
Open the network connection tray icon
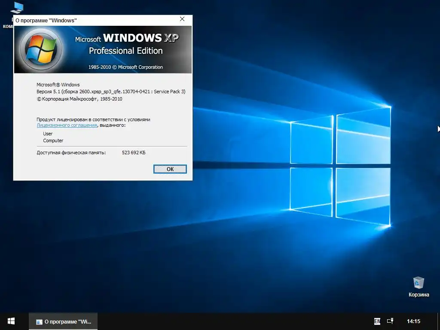(x=390, y=321)
